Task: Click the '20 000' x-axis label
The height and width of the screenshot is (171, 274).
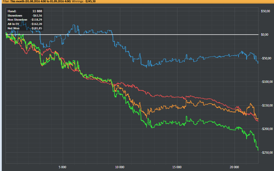Action: 234,167
